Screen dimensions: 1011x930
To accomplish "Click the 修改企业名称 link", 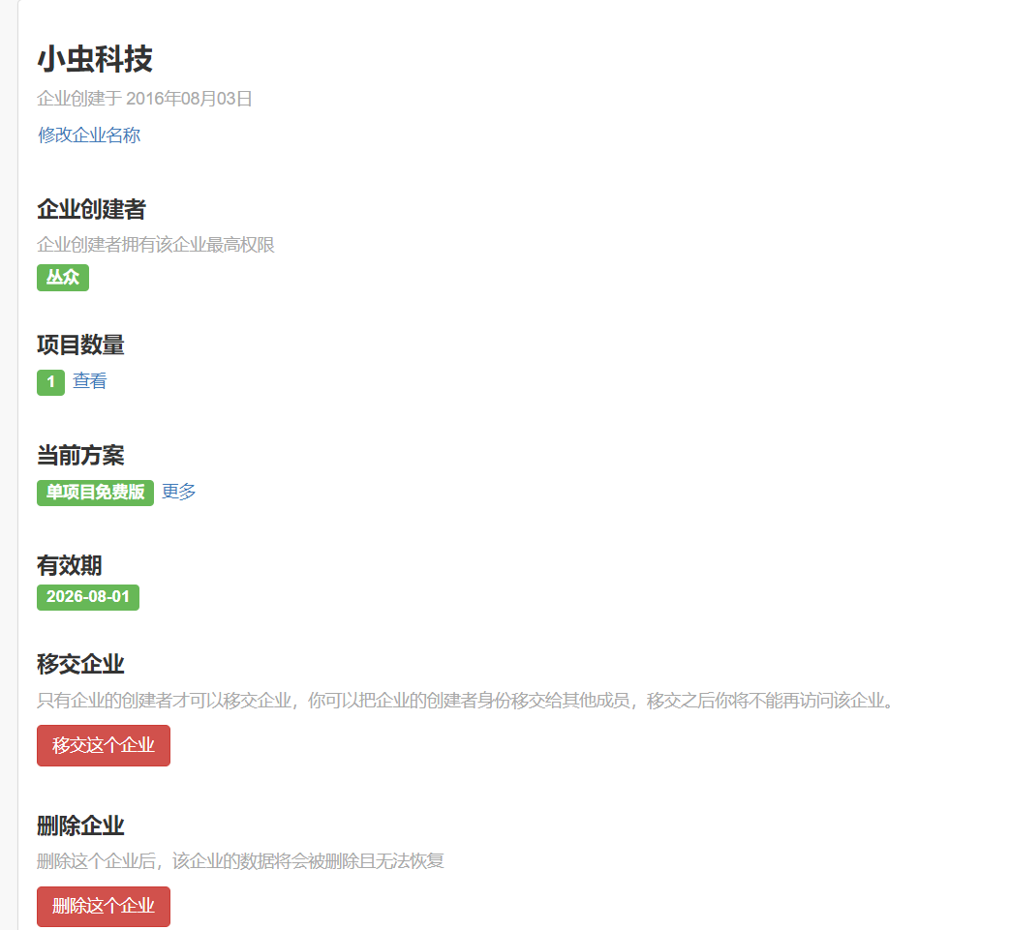I will point(89,135).
